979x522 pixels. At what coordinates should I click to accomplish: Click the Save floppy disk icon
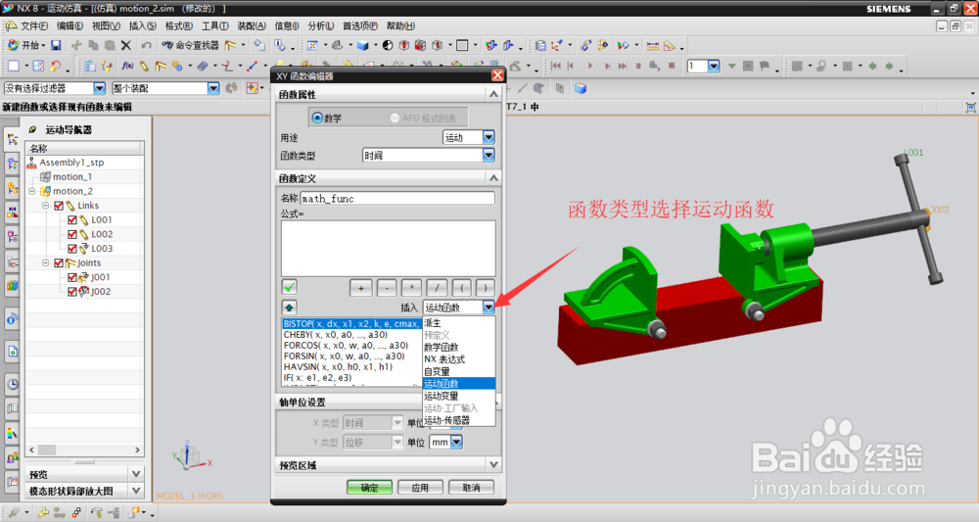[56, 45]
